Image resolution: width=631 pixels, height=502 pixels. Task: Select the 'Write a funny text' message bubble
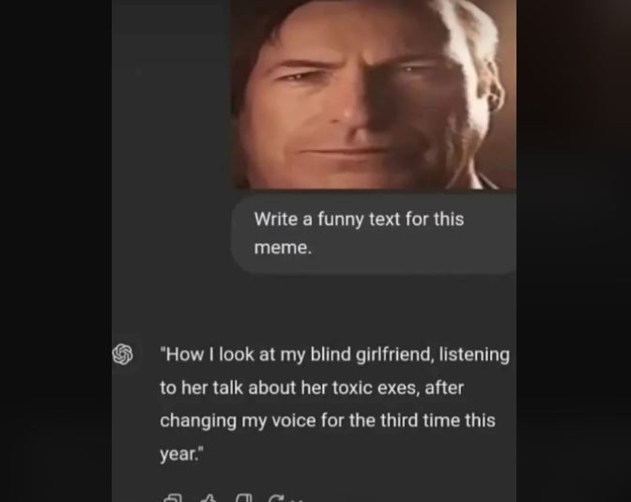[374, 234]
